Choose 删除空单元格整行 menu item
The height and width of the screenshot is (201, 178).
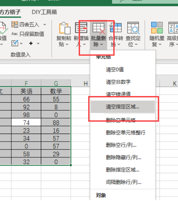pos(123,132)
